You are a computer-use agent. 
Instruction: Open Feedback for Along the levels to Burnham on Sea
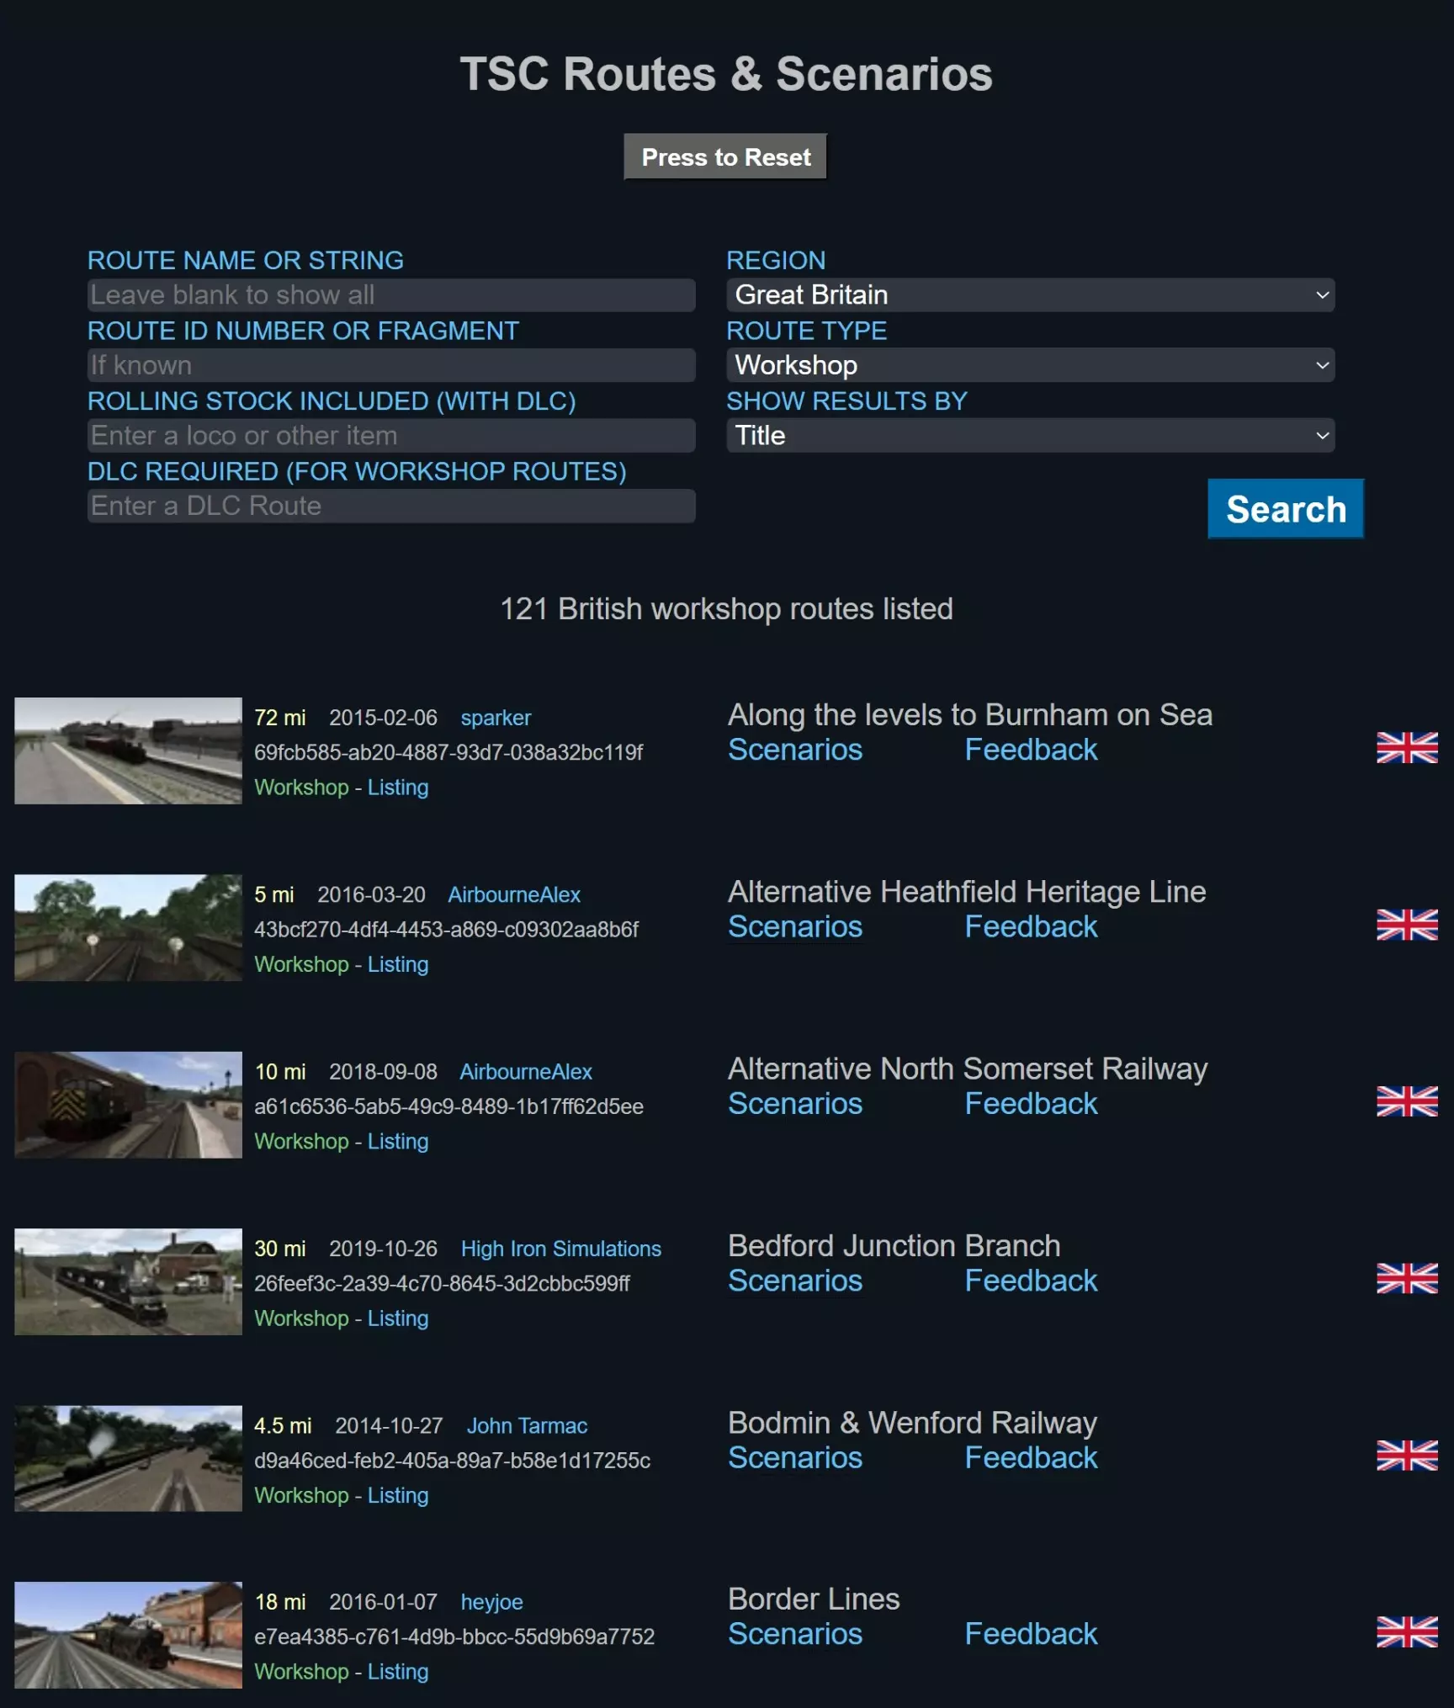click(1031, 750)
